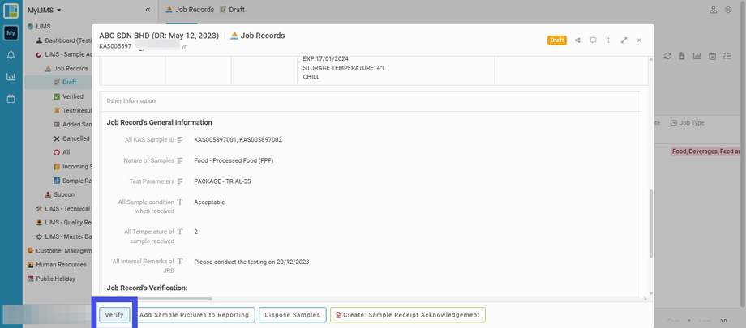This screenshot has width=746, height=328.
Task: Click the Verify button
Action: click(x=114, y=315)
